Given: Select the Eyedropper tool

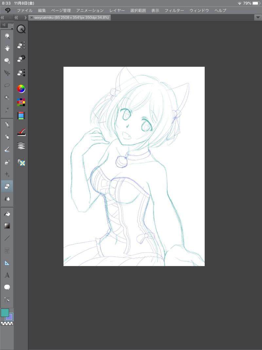Looking at the screenshot, I should click(x=7, y=110).
